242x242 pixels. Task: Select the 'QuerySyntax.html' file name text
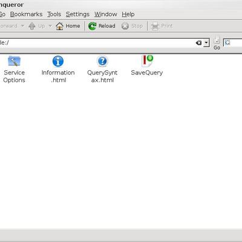coord(102,76)
